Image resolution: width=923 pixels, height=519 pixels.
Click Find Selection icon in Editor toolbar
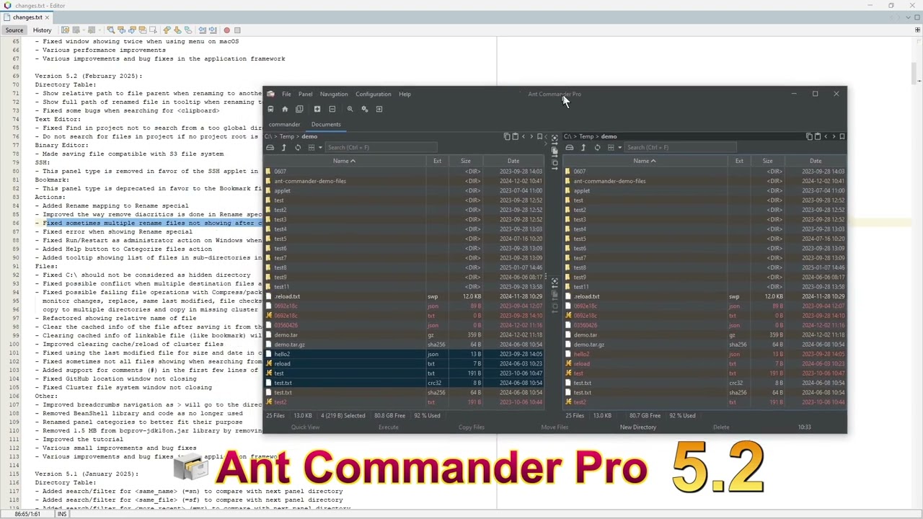pos(110,30)
